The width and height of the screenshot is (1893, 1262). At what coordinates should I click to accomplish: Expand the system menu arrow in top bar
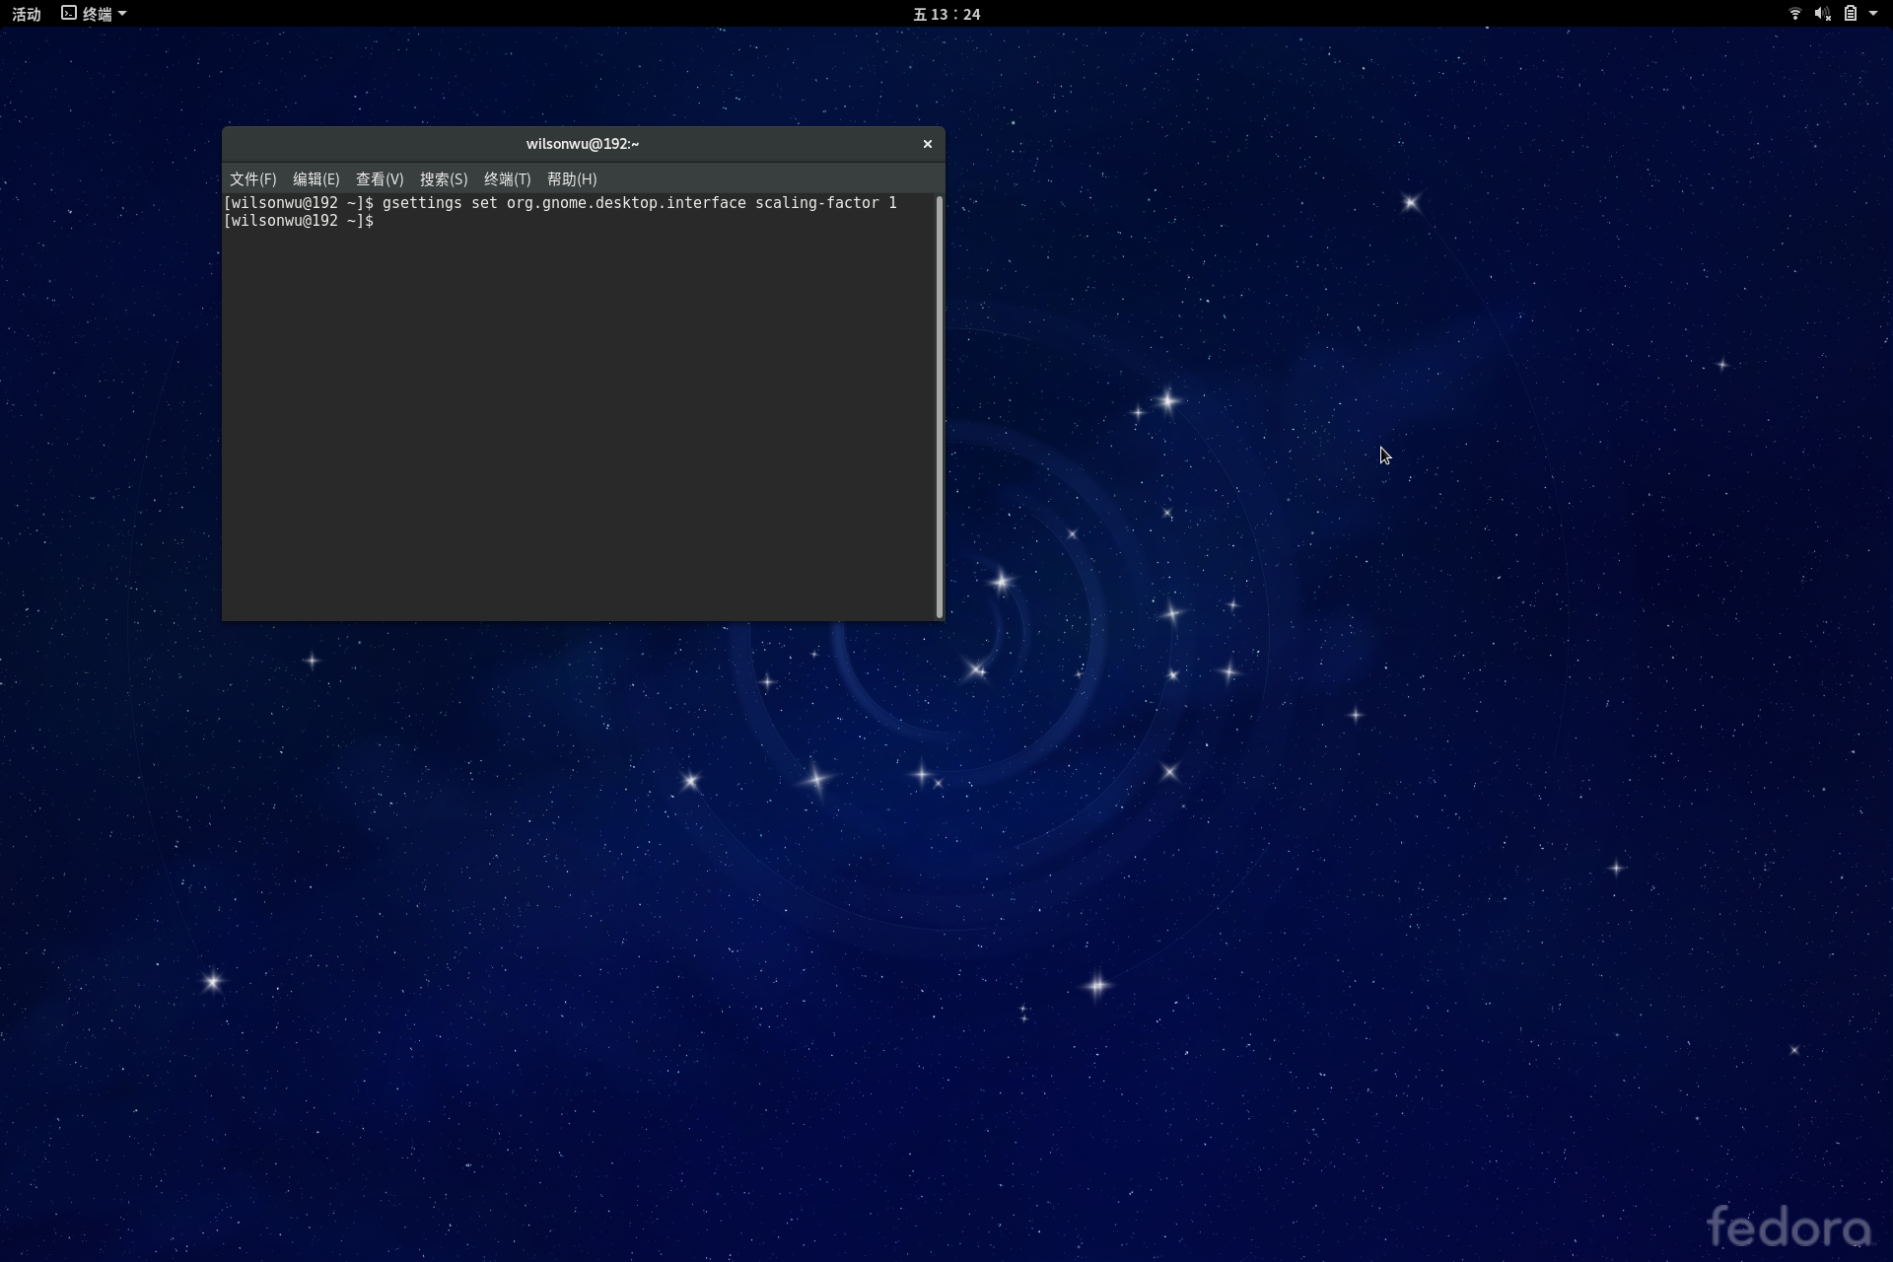pos(1873,14)
